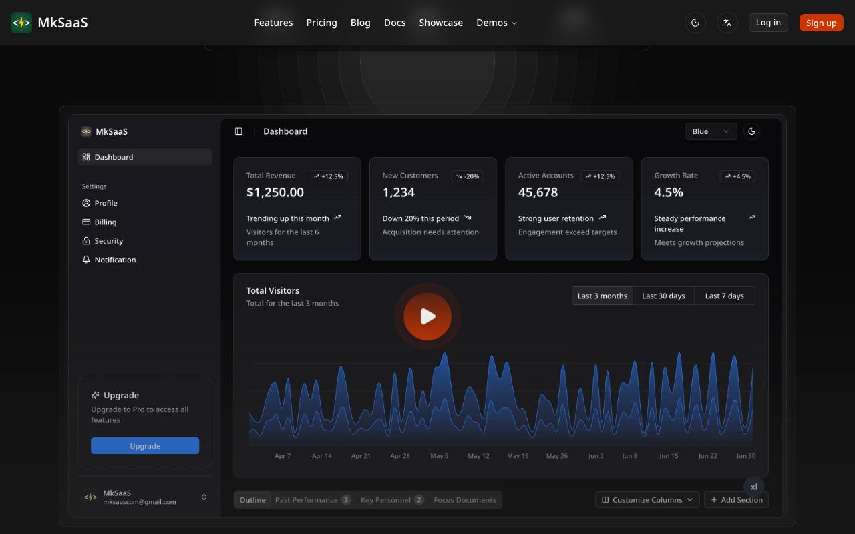Open the Showcase nav link
This screenshot has width=855, height=534.
(x=441, y=23)
